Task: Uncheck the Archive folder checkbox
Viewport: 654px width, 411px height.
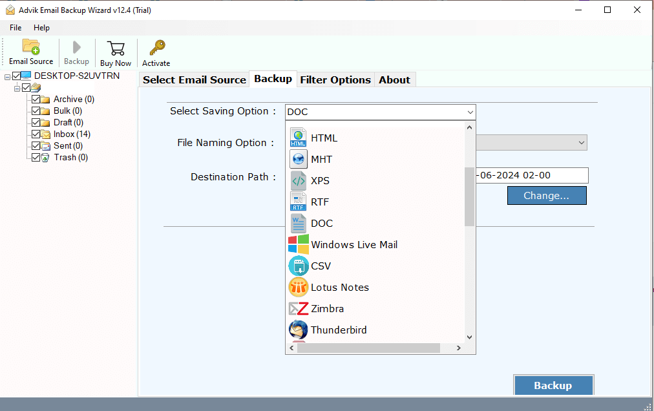Action: pyautogui.click(x=36, y=100)
